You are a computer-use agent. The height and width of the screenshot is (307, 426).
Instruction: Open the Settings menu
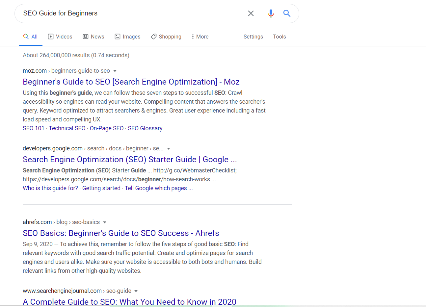pos(253,37)
